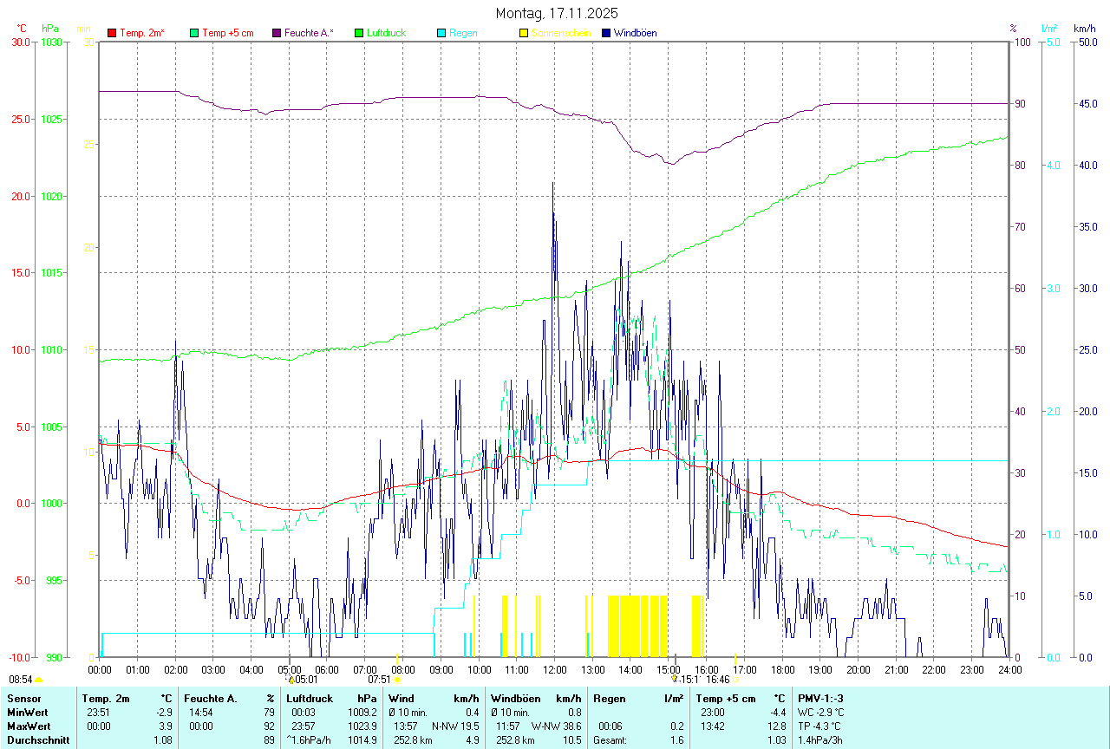Screen dimensions: 1110x749
Task: Click the yellow sun icon beside 08:54
Action: [x=38, y=681]
